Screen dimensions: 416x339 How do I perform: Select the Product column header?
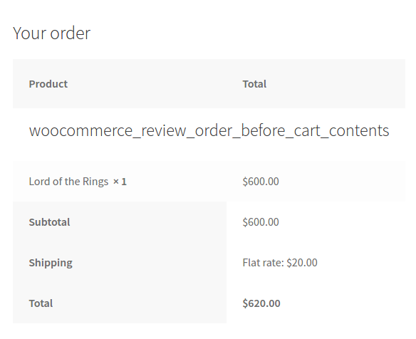(48, 84)
